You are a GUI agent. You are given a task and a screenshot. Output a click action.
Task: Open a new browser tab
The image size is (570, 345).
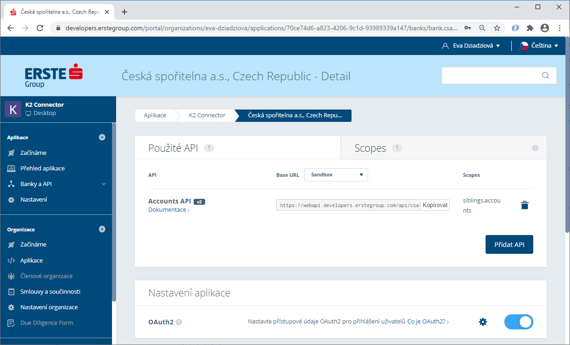(124, 12)
